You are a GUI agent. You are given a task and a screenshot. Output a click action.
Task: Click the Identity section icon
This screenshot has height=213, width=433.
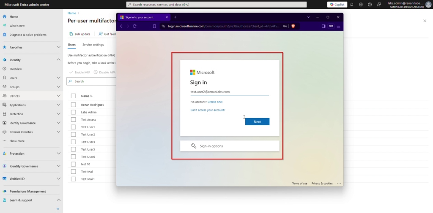4,60
